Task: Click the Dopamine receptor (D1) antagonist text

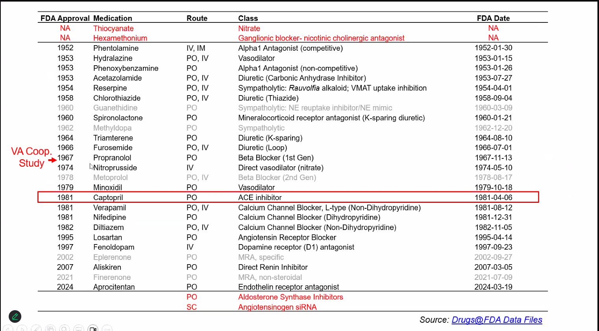Action: tap(296, 247)
